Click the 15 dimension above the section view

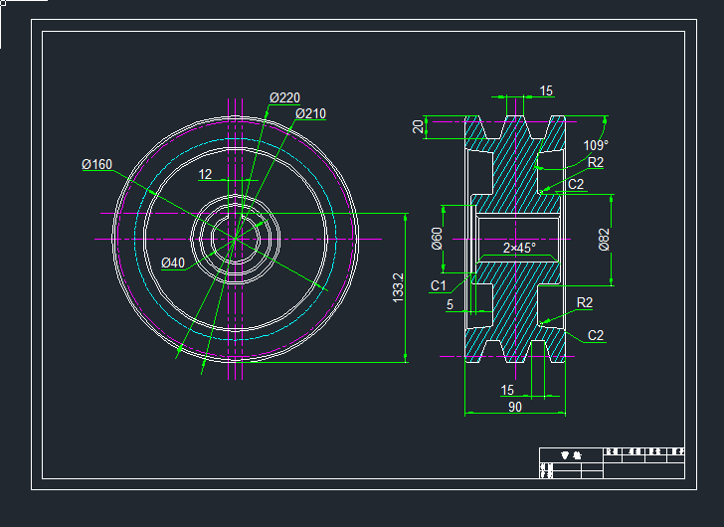tap(546, 91)
